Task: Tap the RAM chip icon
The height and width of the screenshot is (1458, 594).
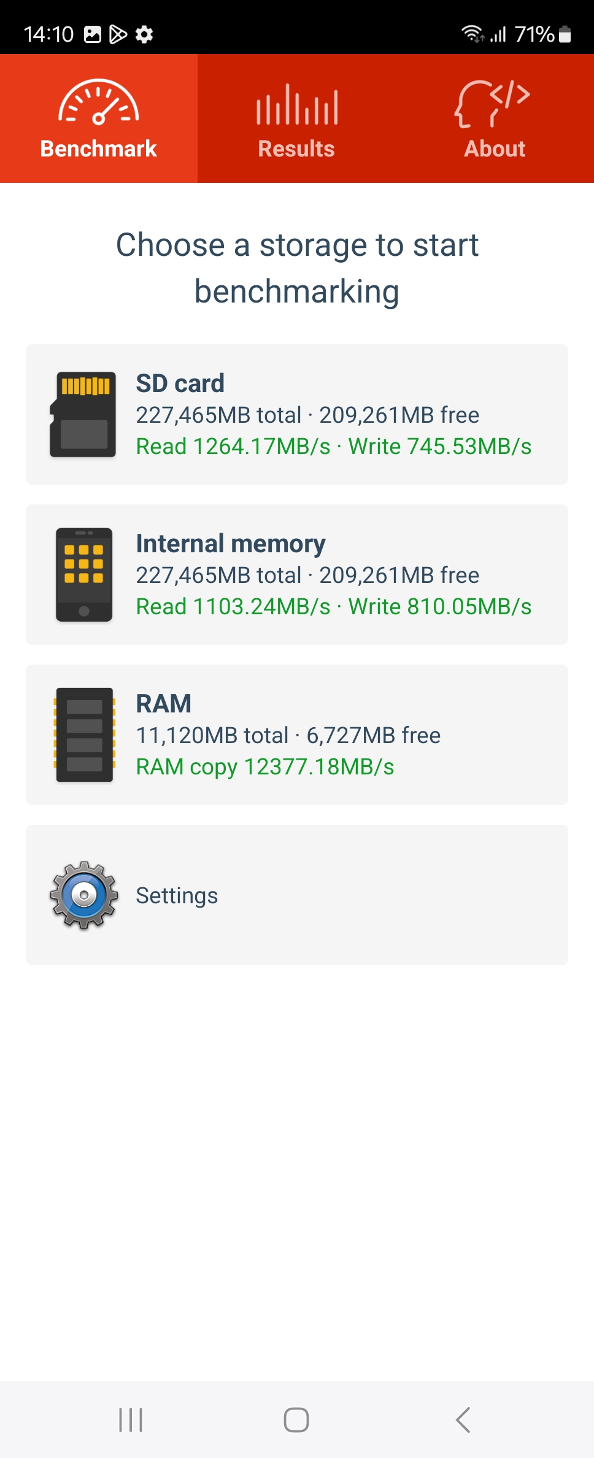Action: coord(84,735)
